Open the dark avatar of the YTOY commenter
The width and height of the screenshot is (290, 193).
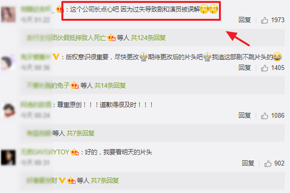click(x=8, y=157)
